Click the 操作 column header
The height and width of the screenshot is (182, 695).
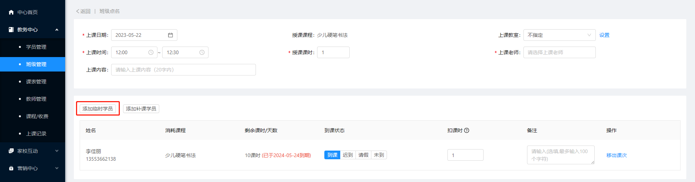point(611,130)
